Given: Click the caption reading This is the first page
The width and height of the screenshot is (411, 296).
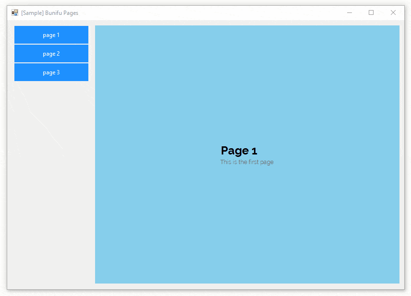Looking at the screenshot, I should (247, 162).
